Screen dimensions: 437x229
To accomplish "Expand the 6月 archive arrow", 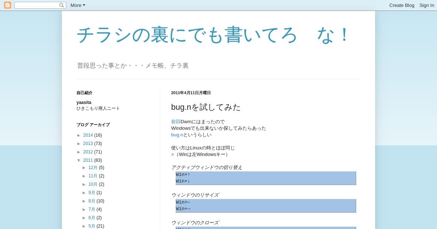I will tap(84, 218).
